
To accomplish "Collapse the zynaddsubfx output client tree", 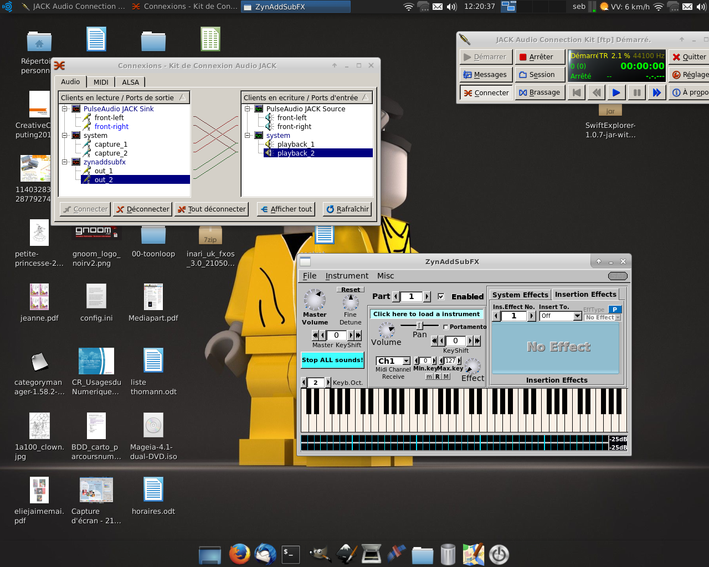I will pos(65,162).
